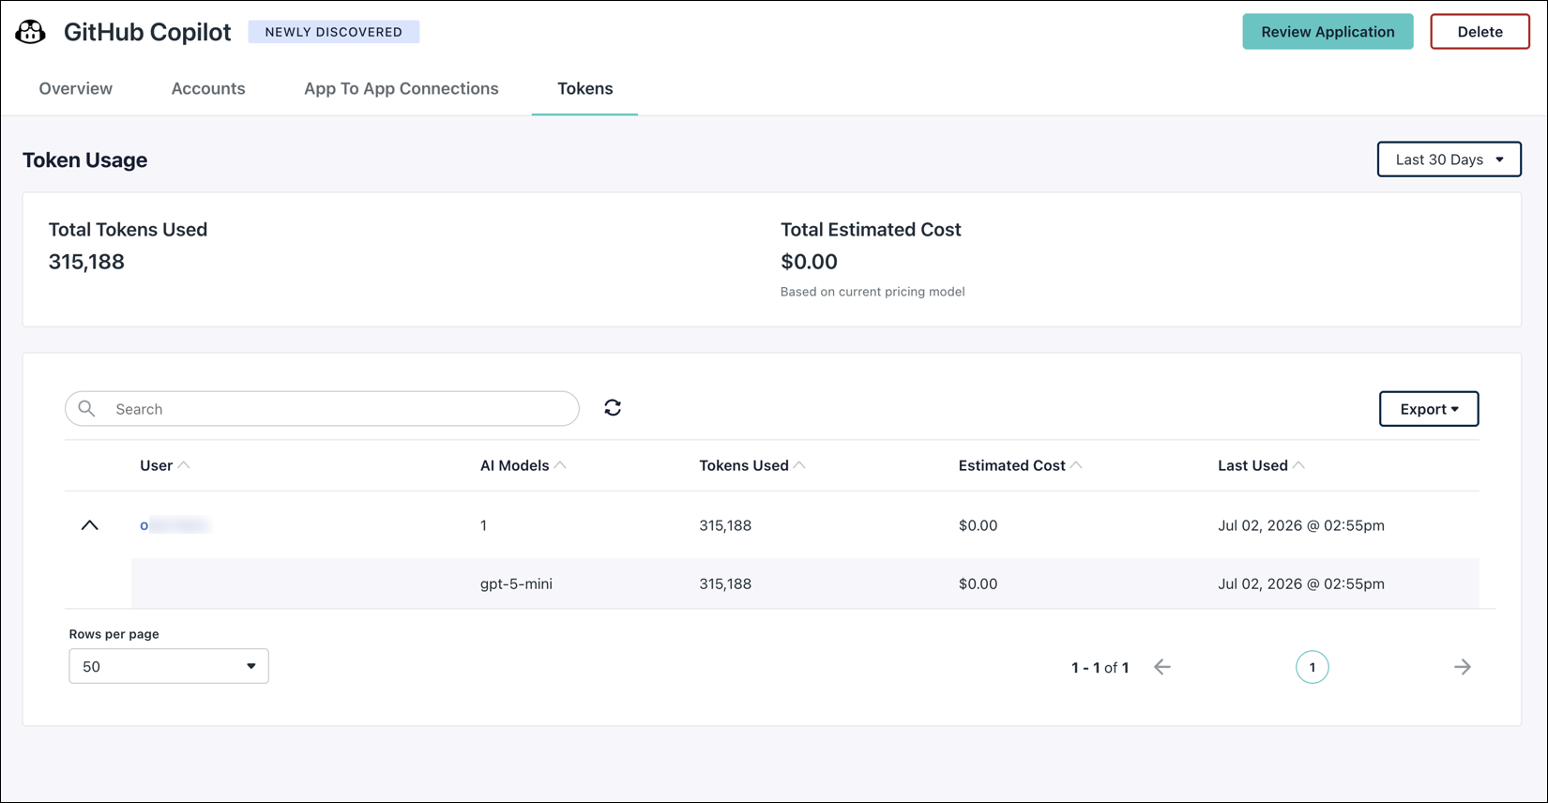Switch to the Accounts tab

click(x=208, y=88)
